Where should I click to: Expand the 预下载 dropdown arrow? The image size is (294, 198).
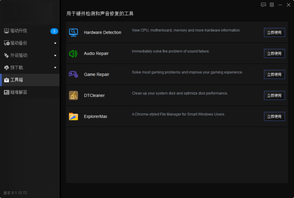pos(55,68)
